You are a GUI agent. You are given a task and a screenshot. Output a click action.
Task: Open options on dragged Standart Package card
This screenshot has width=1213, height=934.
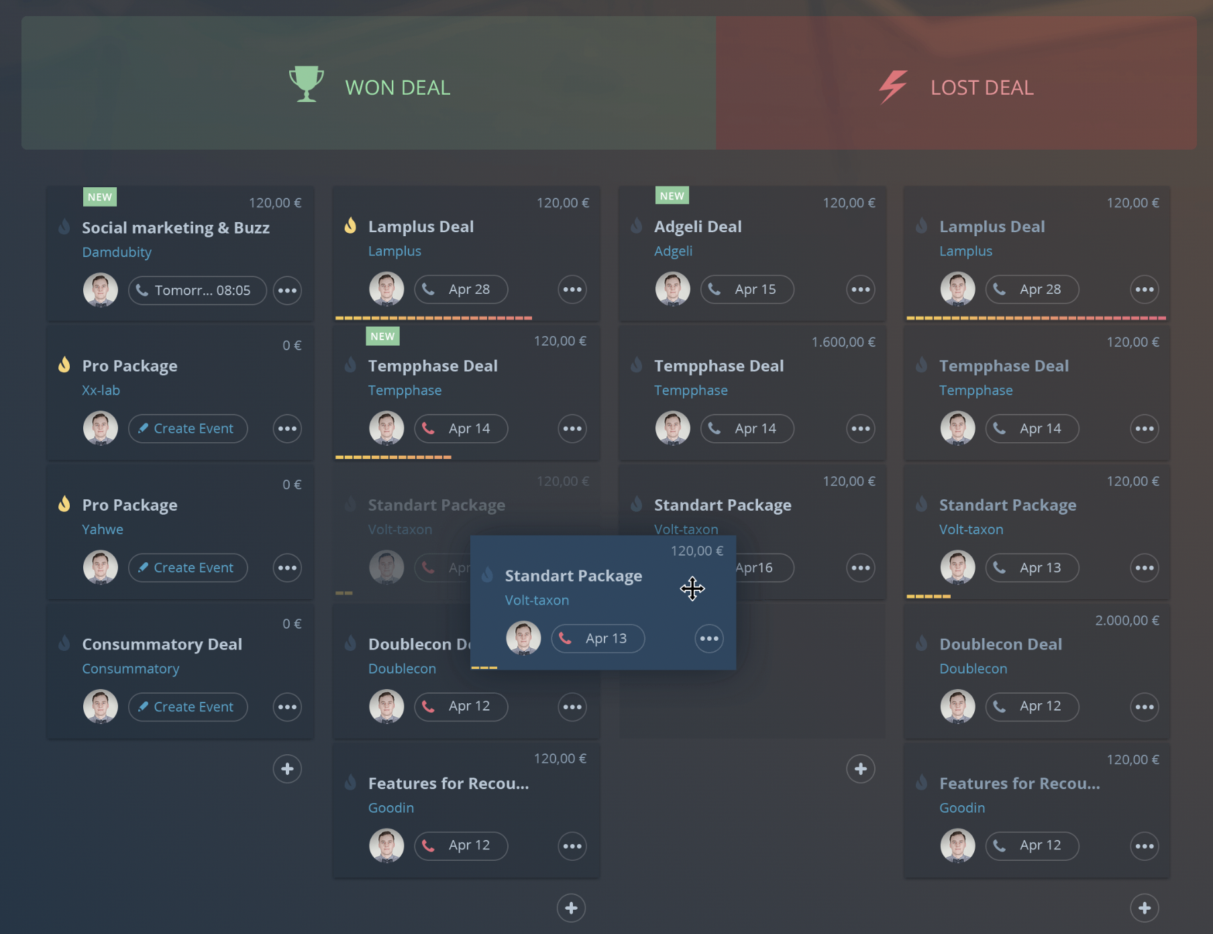709,639
